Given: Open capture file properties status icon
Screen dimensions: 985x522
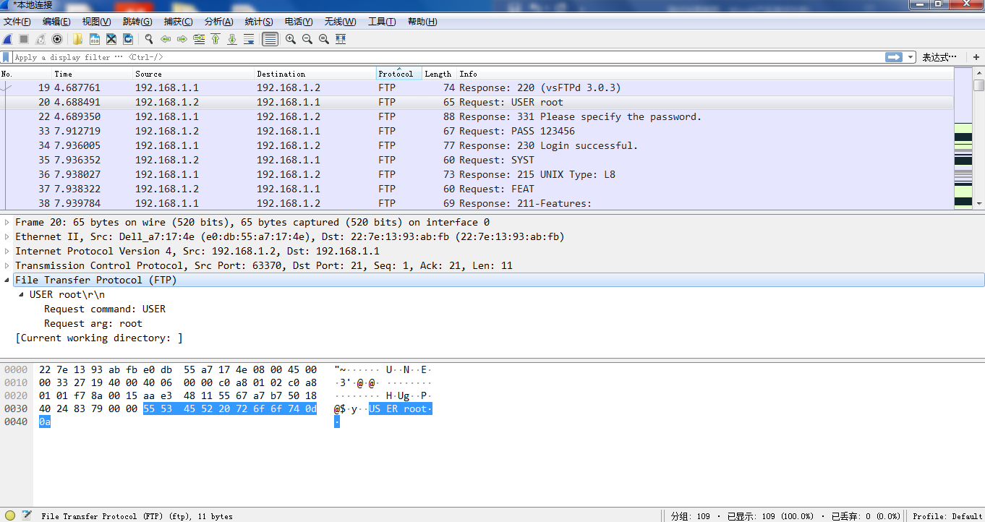Looking at the screenshot, I should click(x=27, y=515).
